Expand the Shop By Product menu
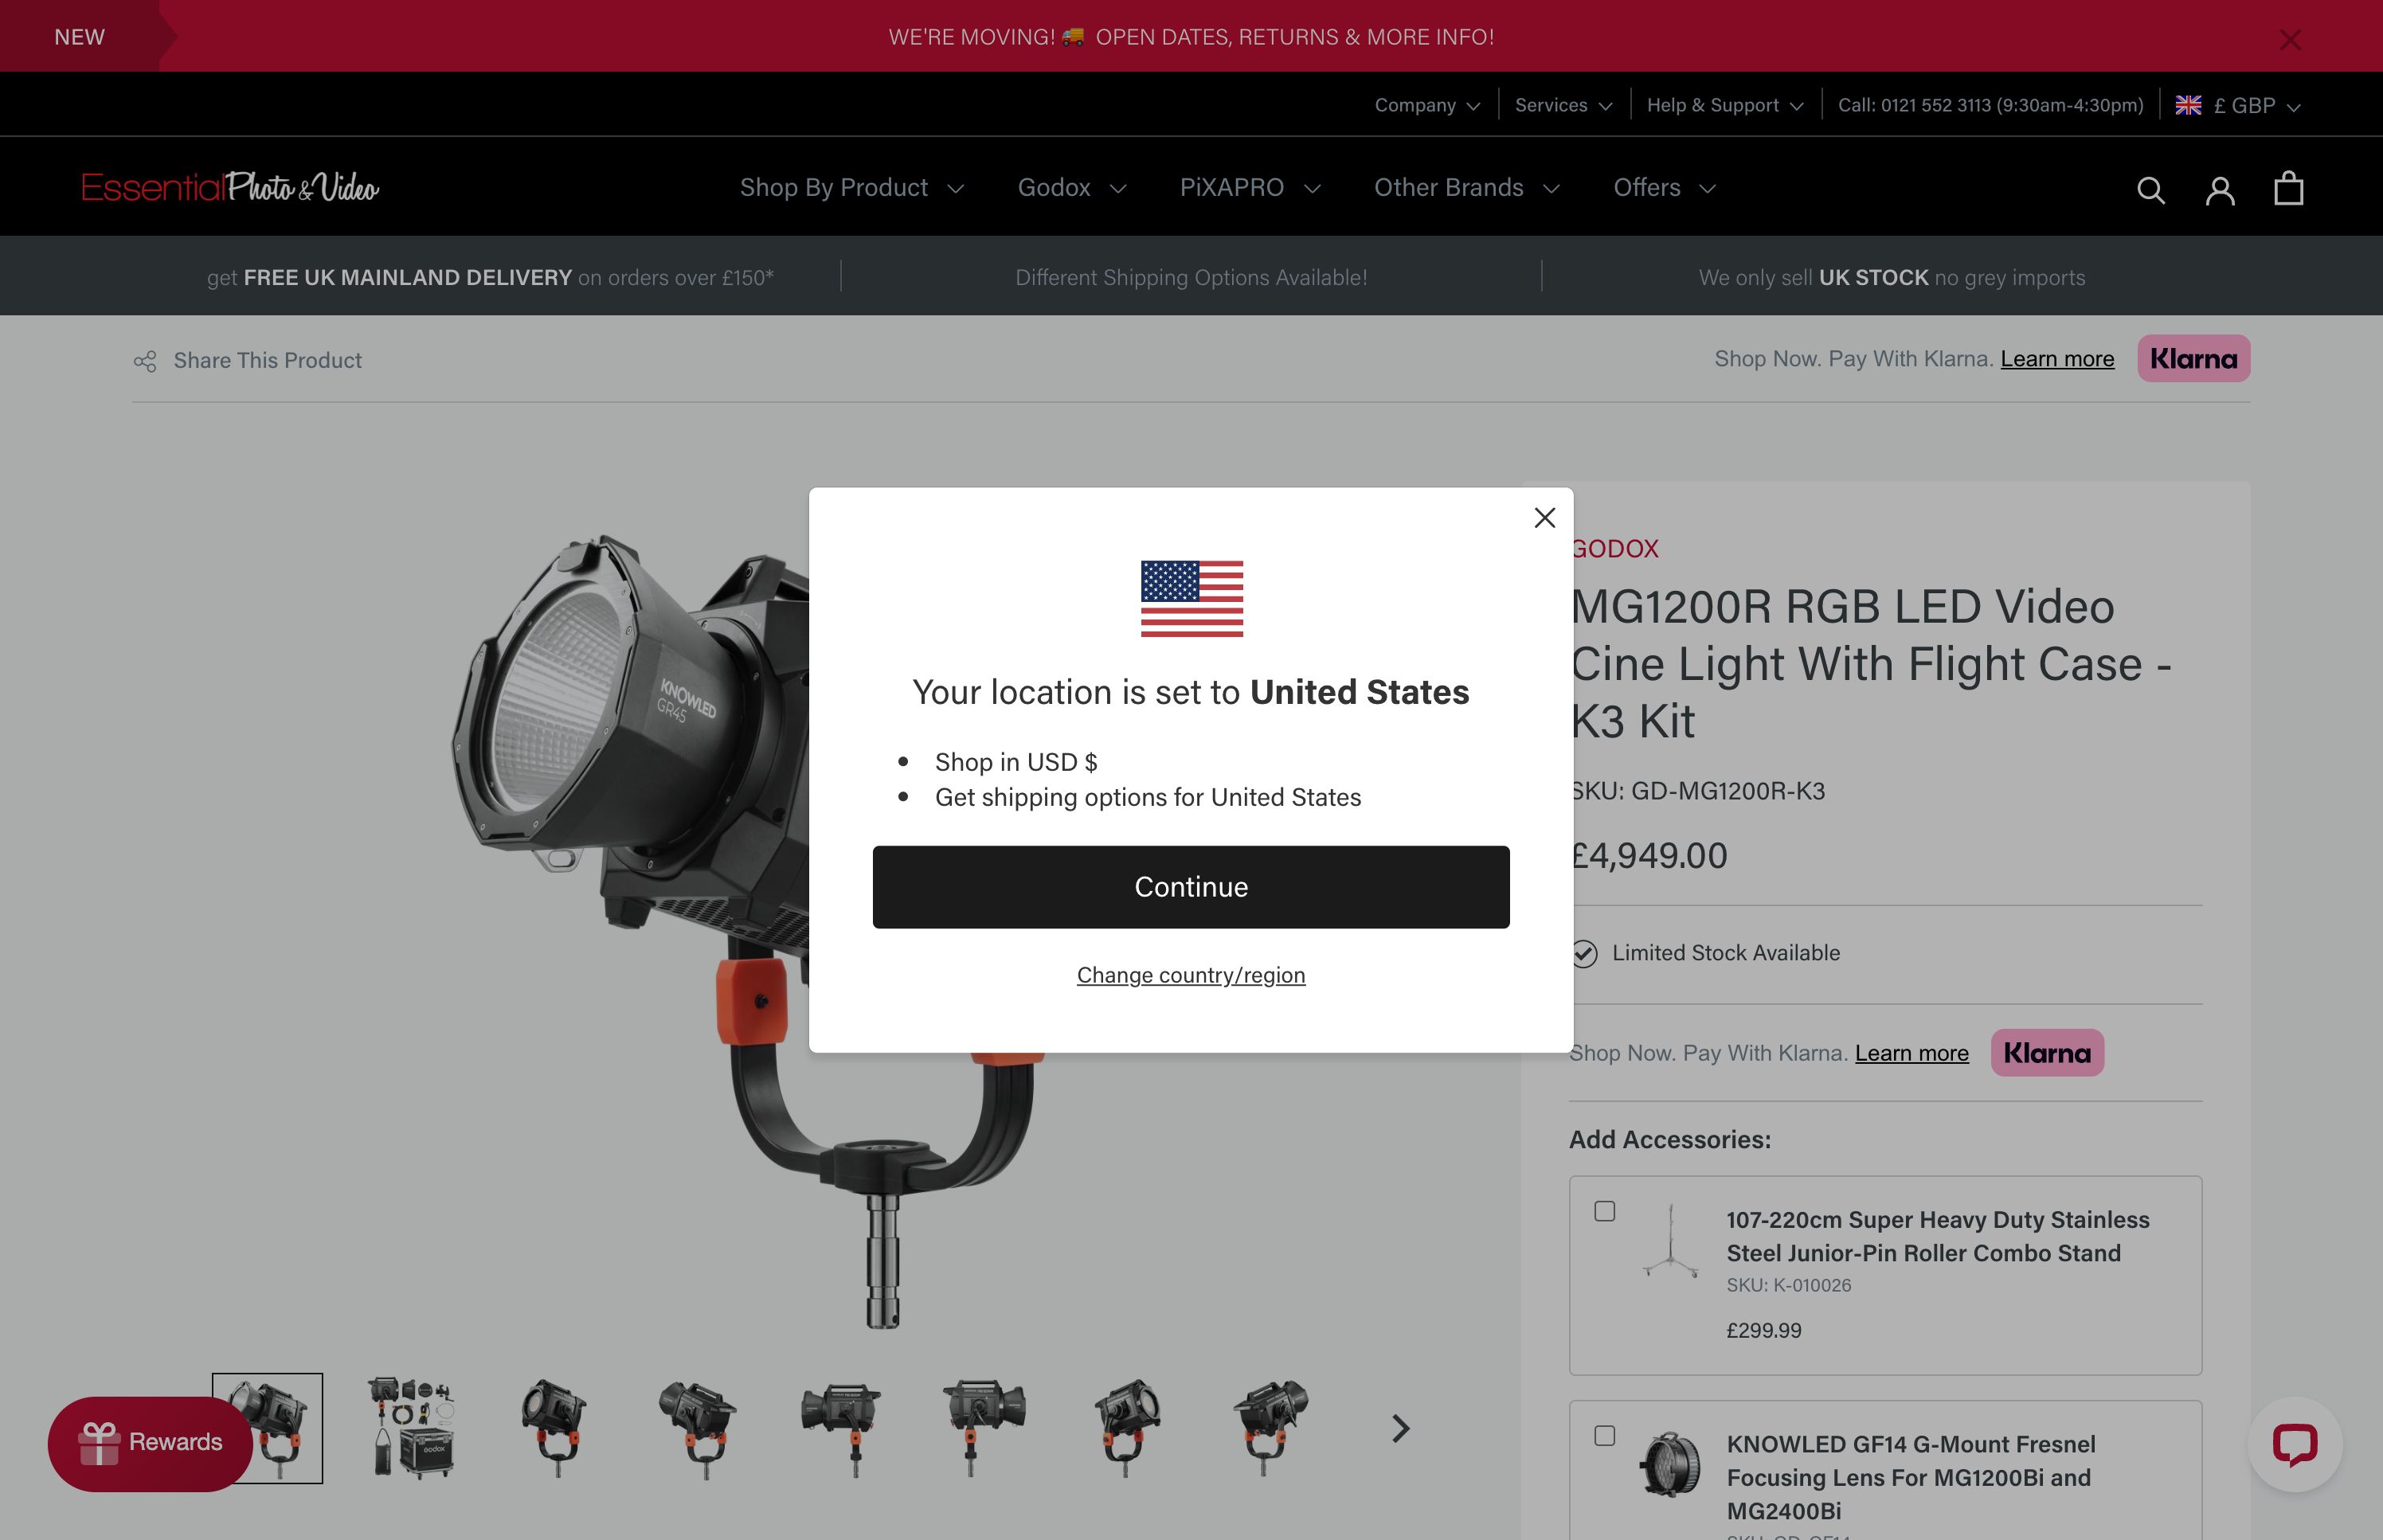This screenshot has width=2383, height=1540. point(852,187)
